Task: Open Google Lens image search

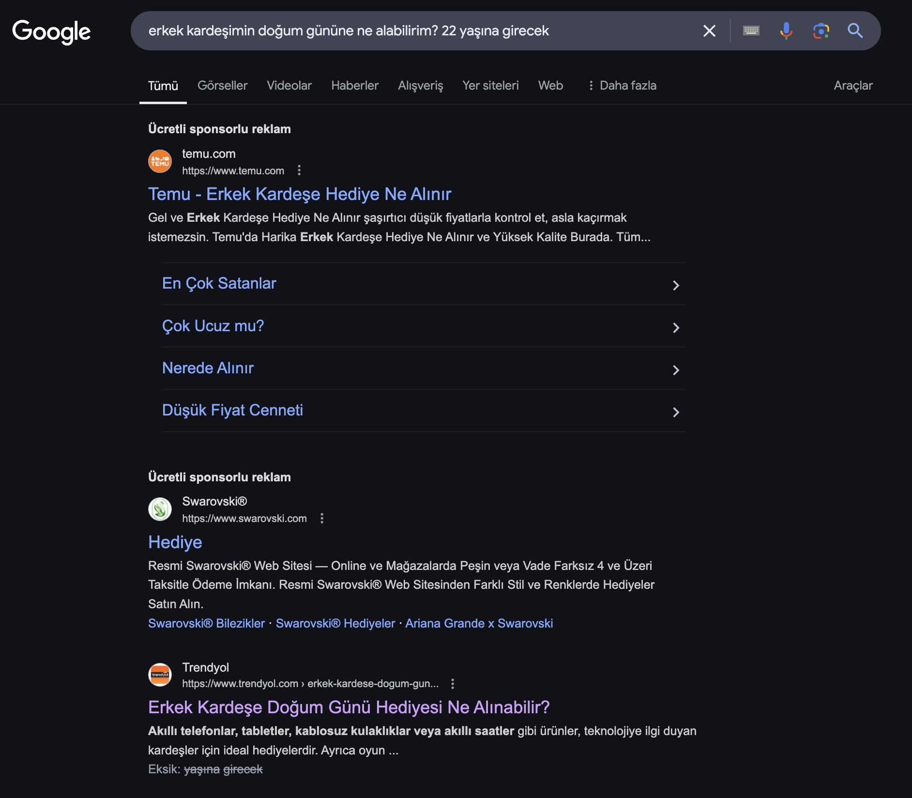Action: pos(821,31)
